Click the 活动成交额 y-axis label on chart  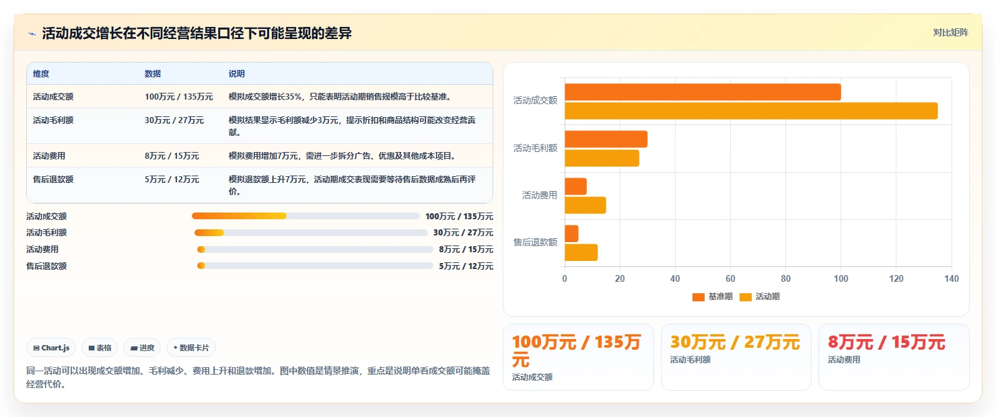535,101
